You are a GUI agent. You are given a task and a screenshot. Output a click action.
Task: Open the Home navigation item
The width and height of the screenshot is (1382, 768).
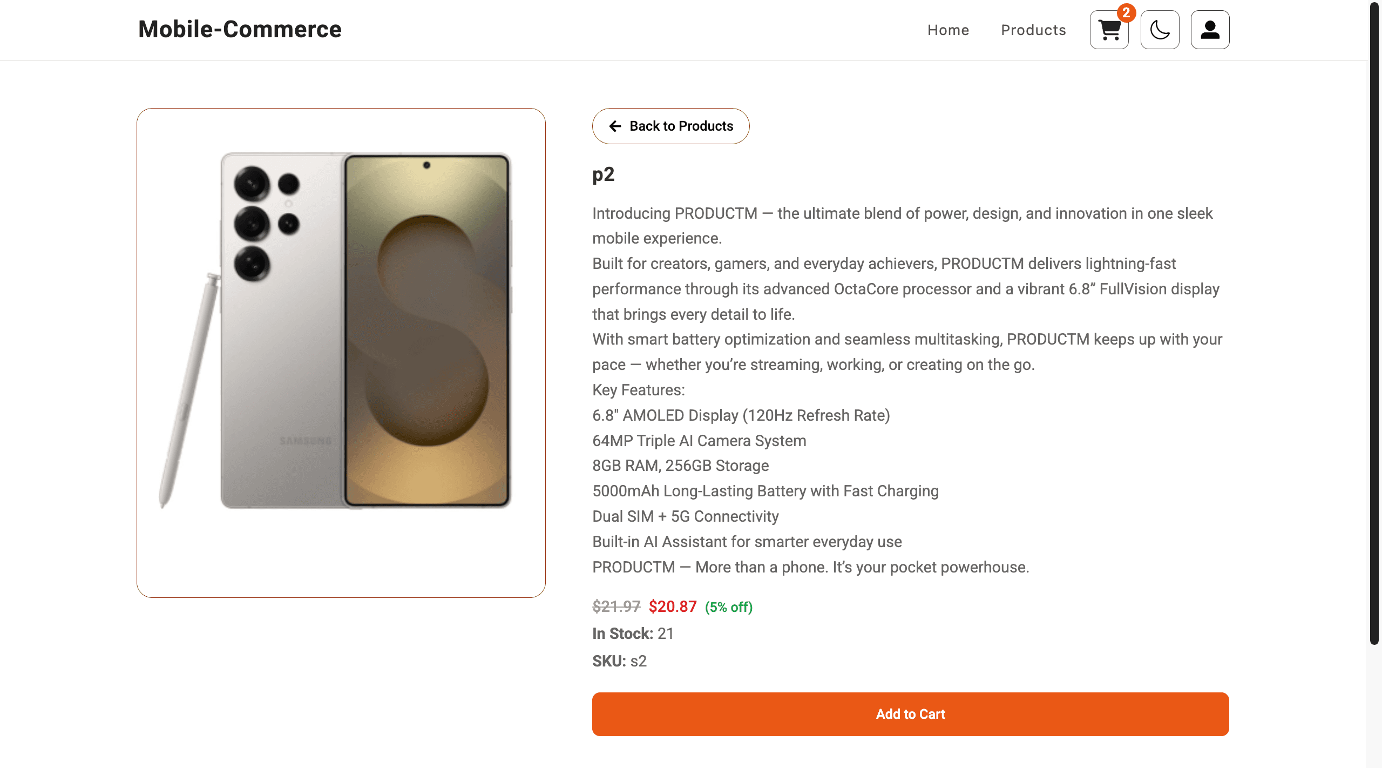tap(948, 30)
